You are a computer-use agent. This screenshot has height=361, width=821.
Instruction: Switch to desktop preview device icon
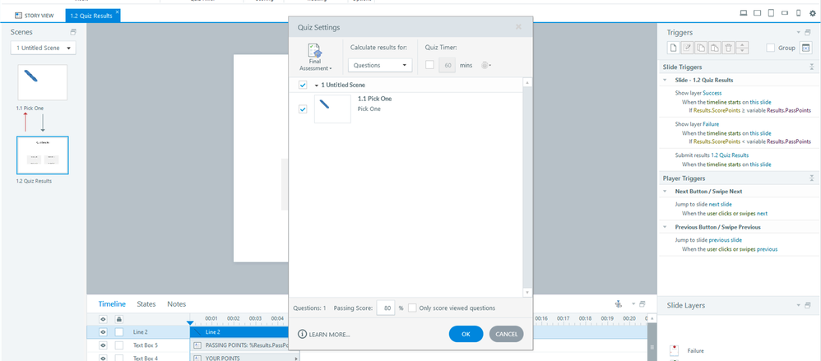743,14
